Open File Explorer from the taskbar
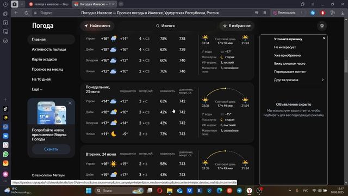This screenshot has height=196, width=348. click(170, 191)
